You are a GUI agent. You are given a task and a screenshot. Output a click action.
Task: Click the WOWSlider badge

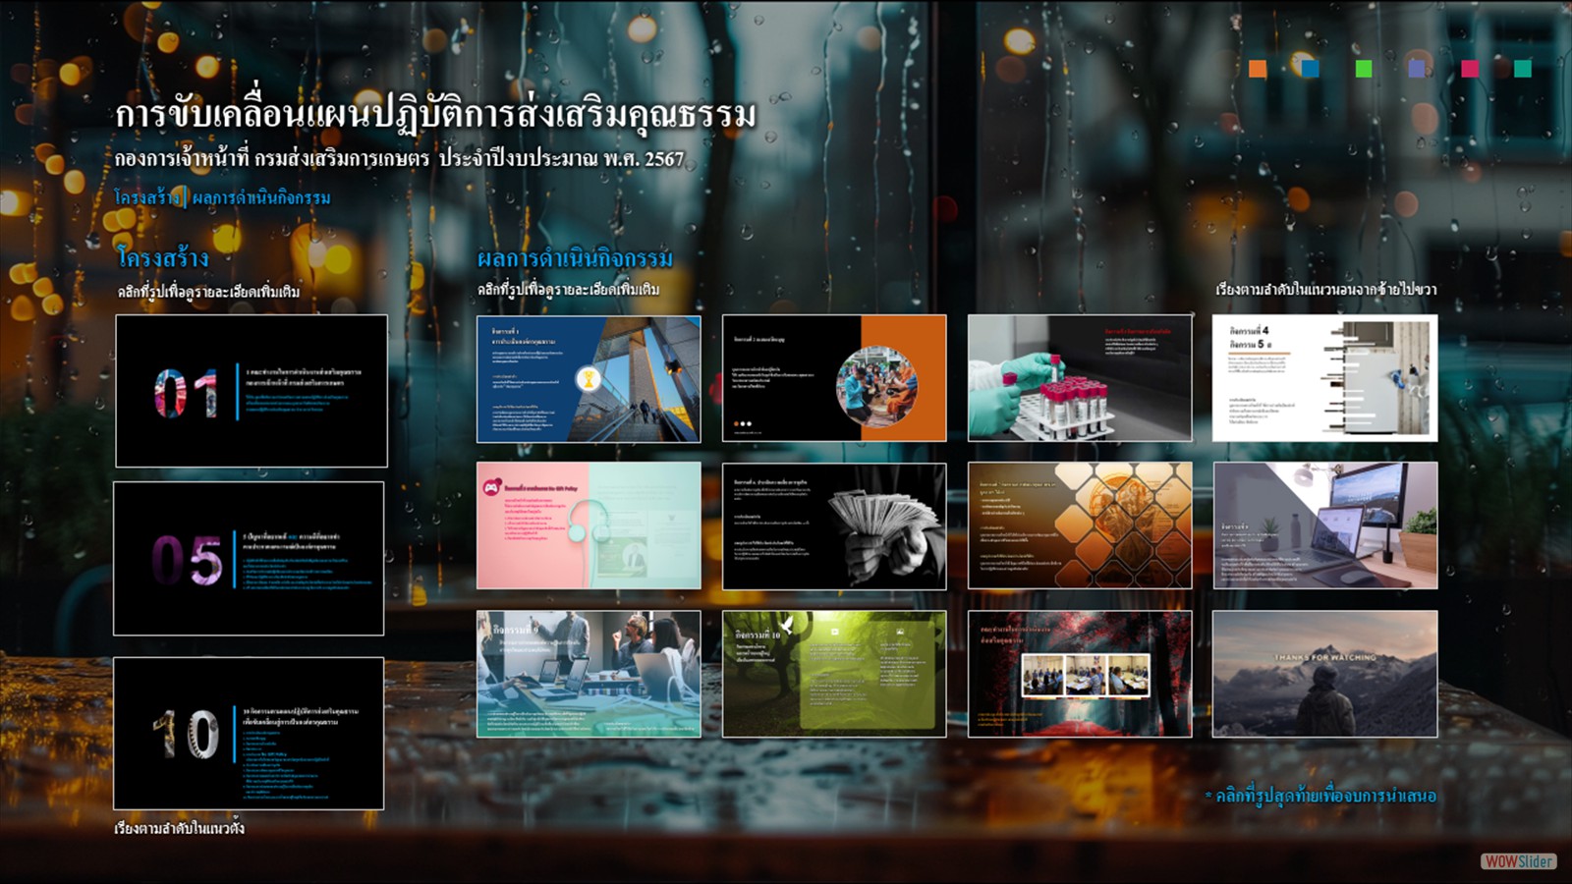pyautogui.click(x=1518, y=861)
